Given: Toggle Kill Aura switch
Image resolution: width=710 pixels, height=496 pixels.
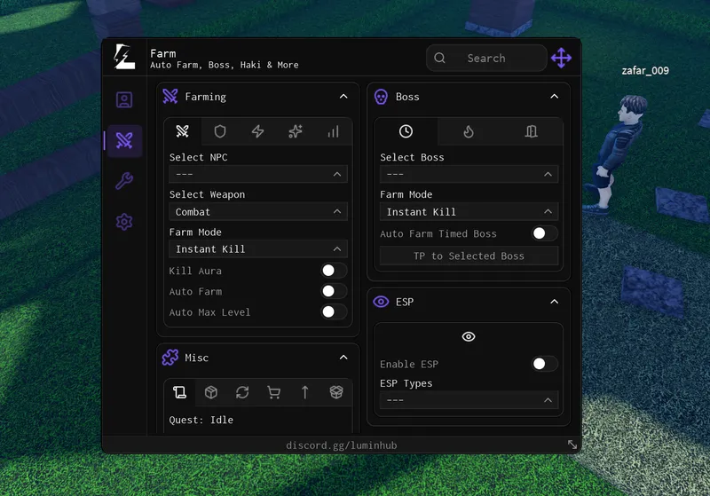Looking at the screenshot, I should [334, 271].
